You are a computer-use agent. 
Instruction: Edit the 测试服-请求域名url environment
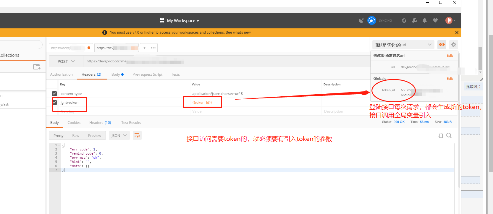tap(450, 56)
